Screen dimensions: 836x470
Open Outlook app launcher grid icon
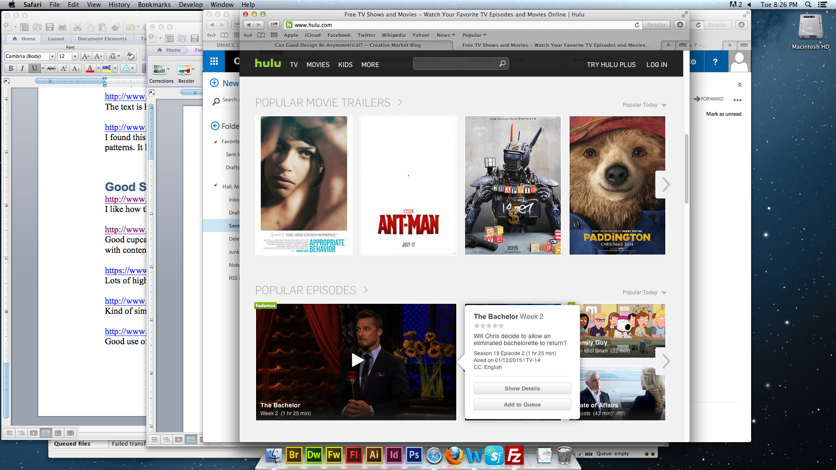214,61
